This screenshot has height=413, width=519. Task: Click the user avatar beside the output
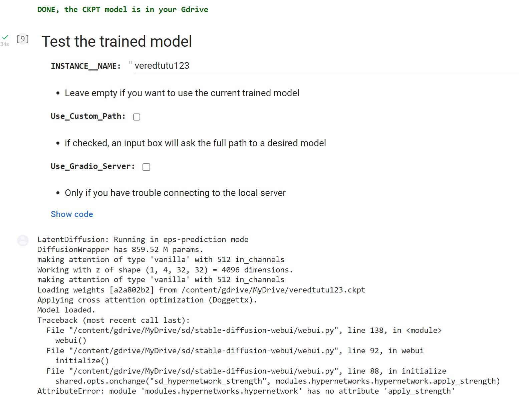click(x=22, y=241)
